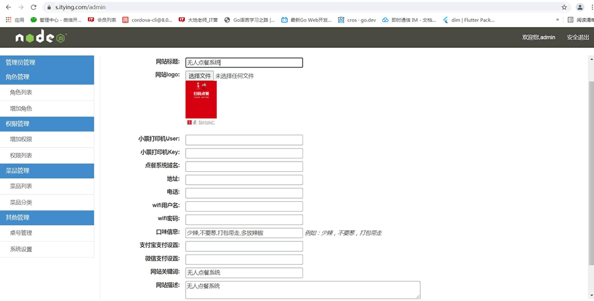Collapse the 权限管理 sidebar section
The height and width of the screenshot is (301, 594).
tap(47, 124)
